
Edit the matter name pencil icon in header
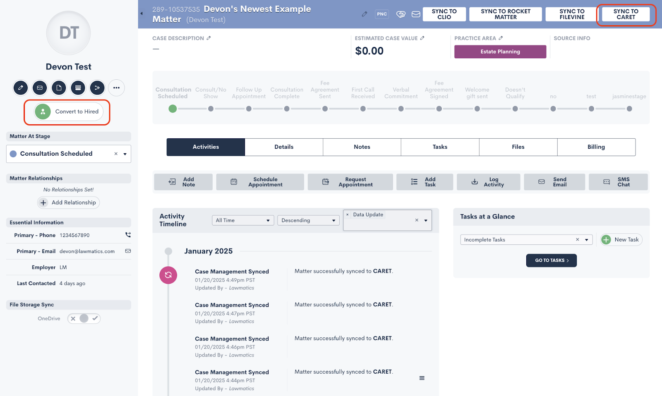tap(364, 14)
